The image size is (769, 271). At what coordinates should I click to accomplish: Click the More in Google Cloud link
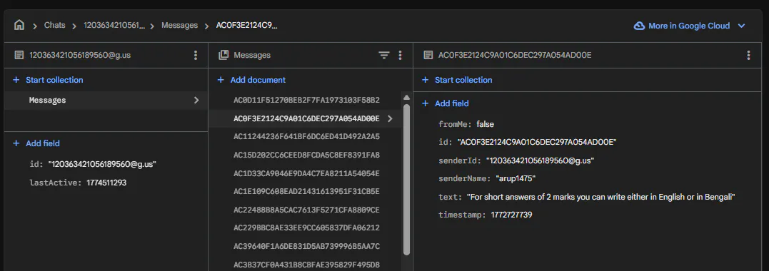689,26
